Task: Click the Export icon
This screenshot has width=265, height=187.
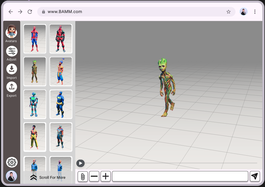Action: (x=12, y=87)
